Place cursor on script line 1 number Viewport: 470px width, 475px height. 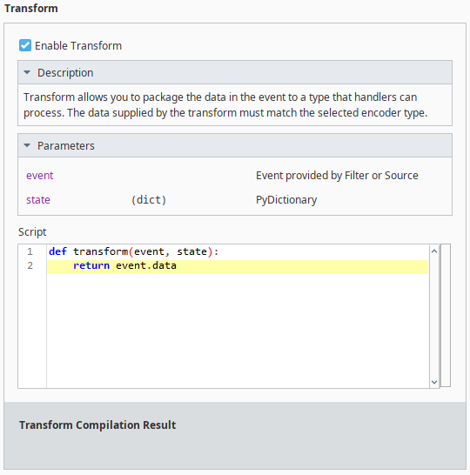click(30, 251)
